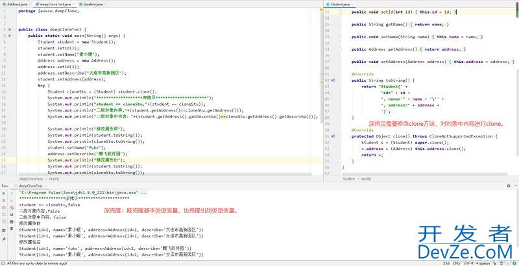This screenshot has width=519, height=266.
Task: Click the status bar tool window toggle icon
Action: coord(3,263)
